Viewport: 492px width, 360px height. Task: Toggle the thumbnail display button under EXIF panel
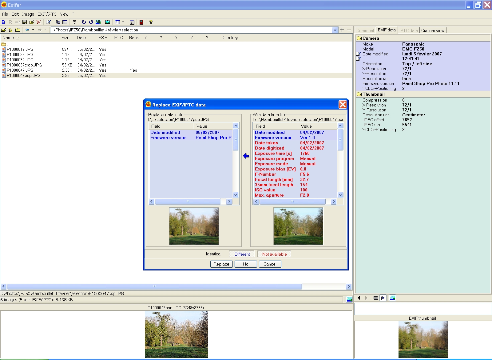click(393, 298)
